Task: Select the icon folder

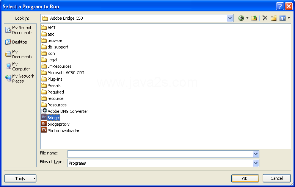Action: (x=48, y=53)
